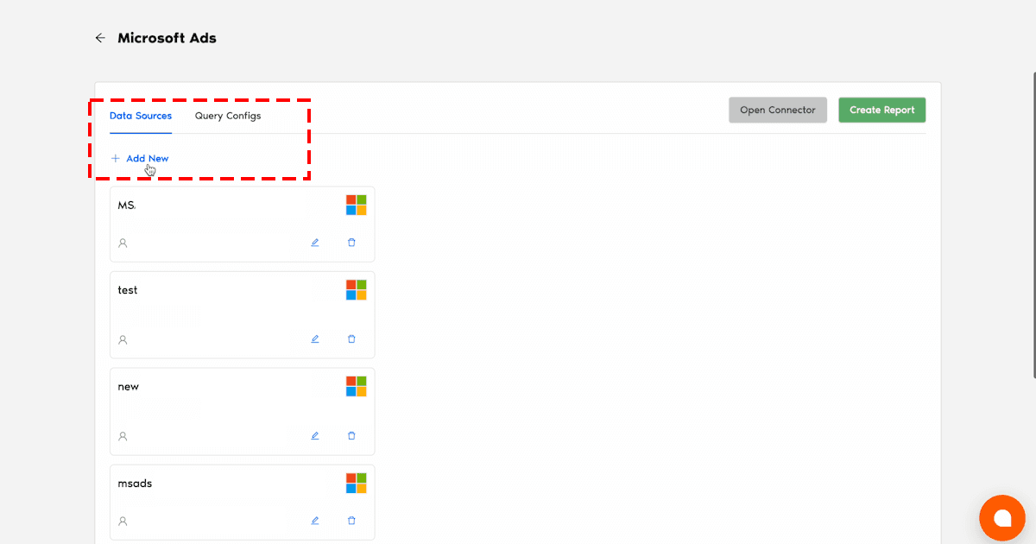
Task: Click the user icon on 'test' card
Action: pos(123,340)
